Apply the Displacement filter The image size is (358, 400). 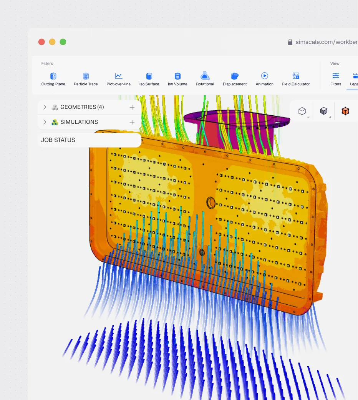tap(235, 79)
